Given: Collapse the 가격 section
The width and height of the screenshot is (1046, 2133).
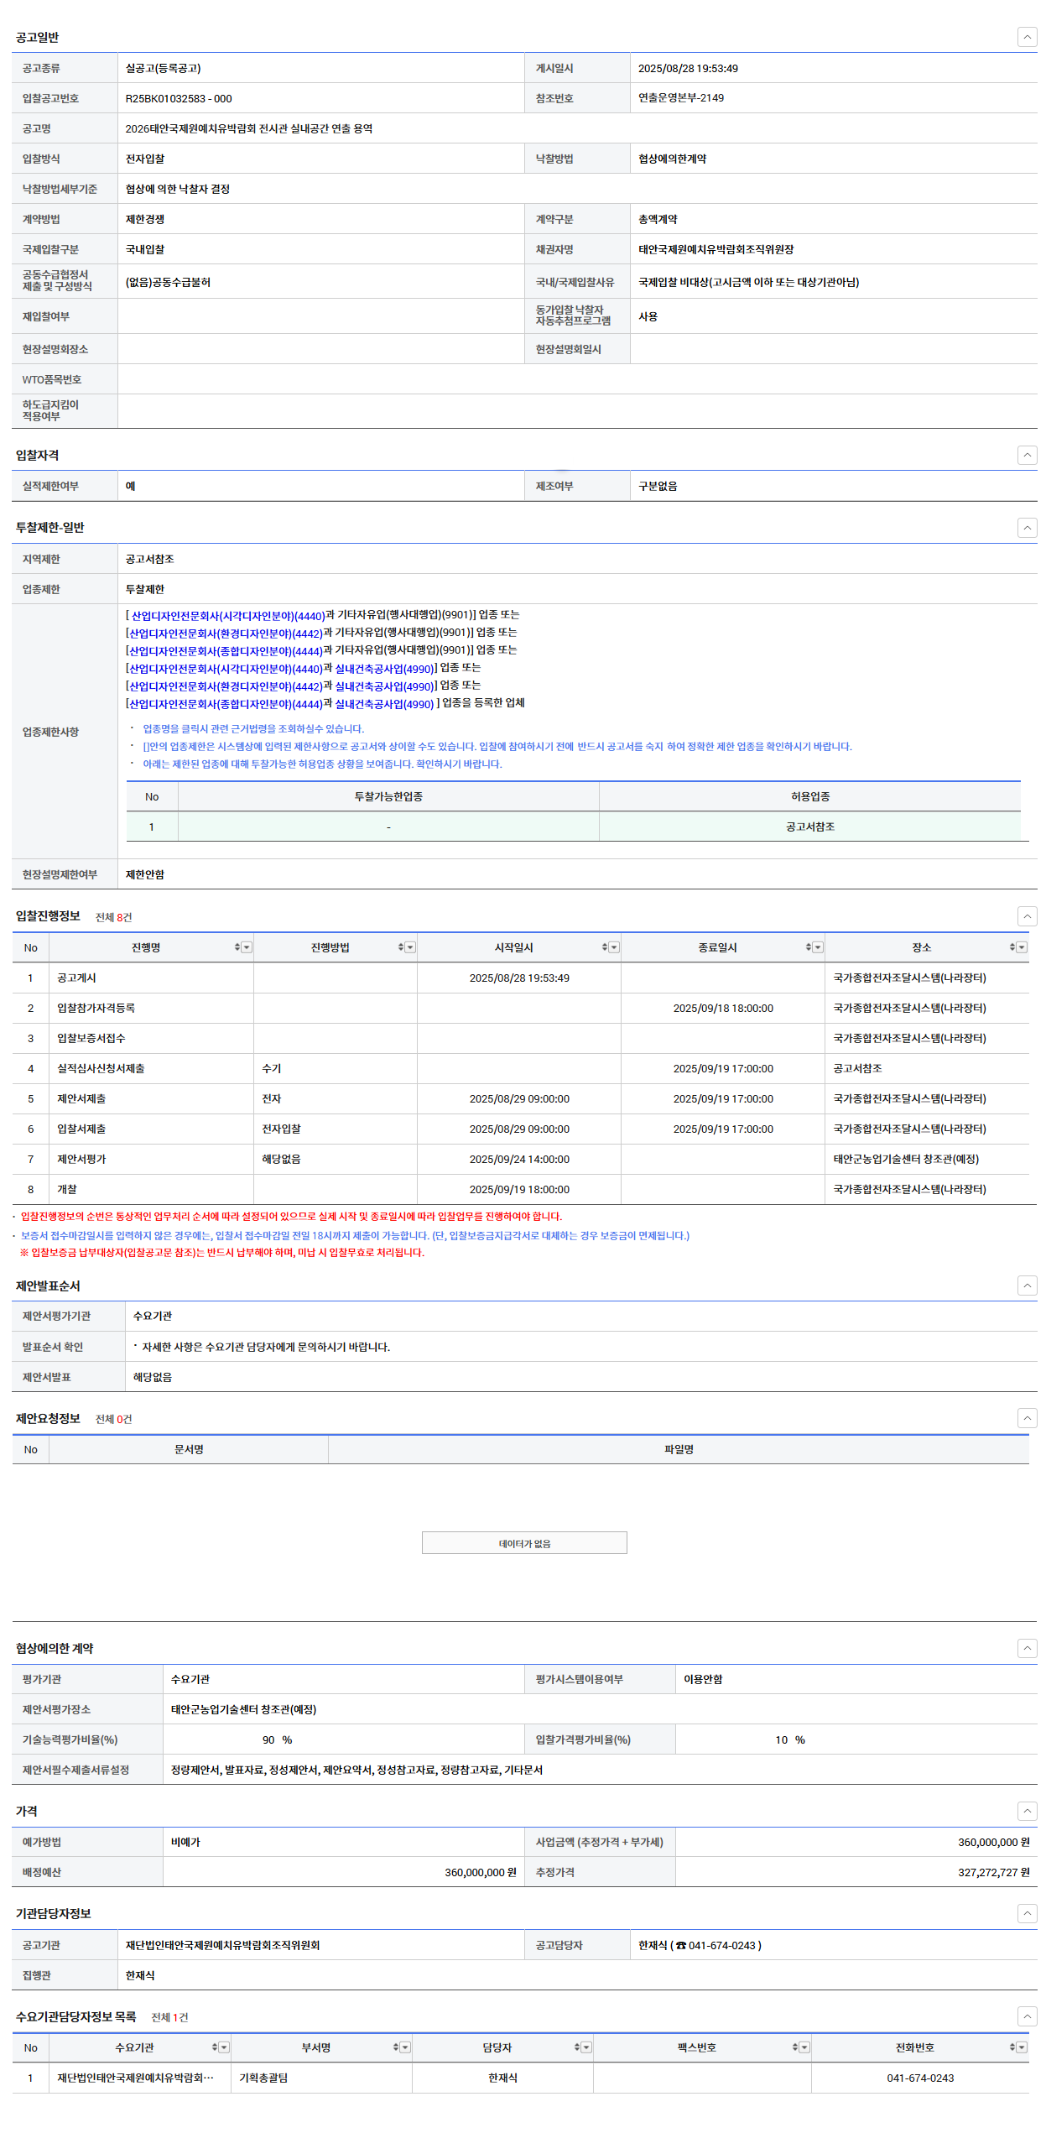Looking at the screenshot, I should pyautogui.click(x=1027, y=1811).
